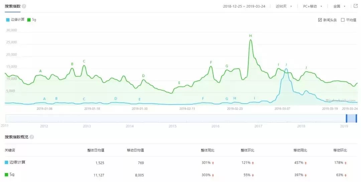Open the PC+移动 device dropdown
This screenshot has height=182, width=361.
click(x=313, y=6)
